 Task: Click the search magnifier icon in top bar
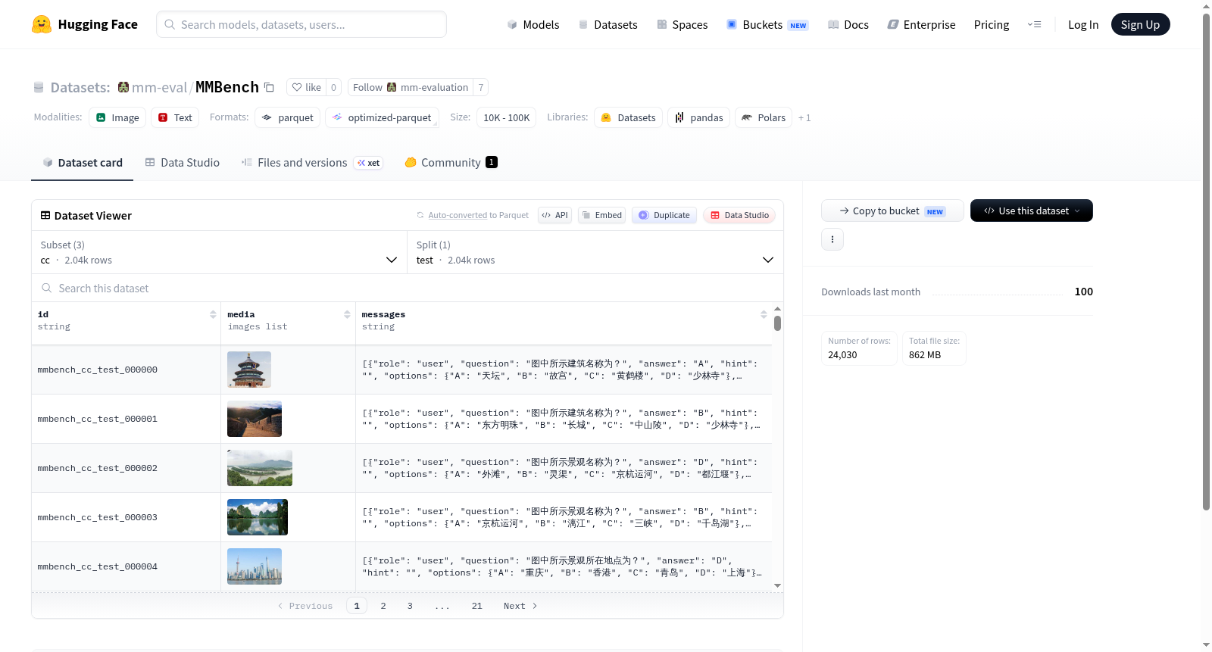coord(170,24)
